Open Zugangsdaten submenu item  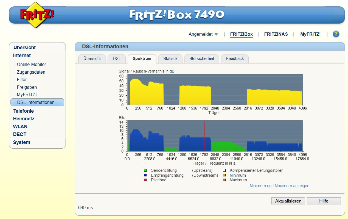click(x=31, y=72)
